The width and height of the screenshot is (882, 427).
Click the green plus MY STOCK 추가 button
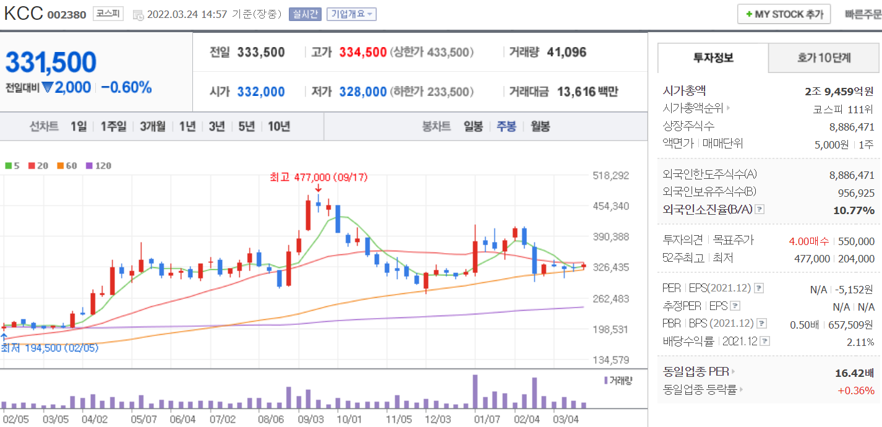pyautogui.click(x=784, y=14)
